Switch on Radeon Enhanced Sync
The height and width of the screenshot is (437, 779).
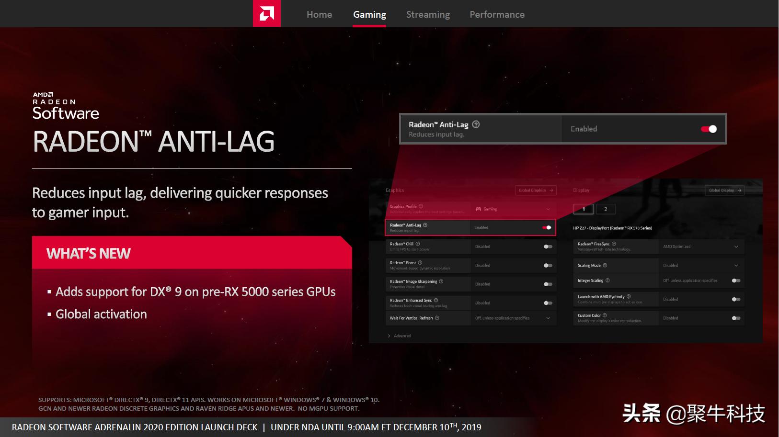(548, 303)
